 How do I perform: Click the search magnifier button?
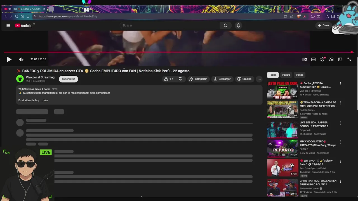(226, 25)
